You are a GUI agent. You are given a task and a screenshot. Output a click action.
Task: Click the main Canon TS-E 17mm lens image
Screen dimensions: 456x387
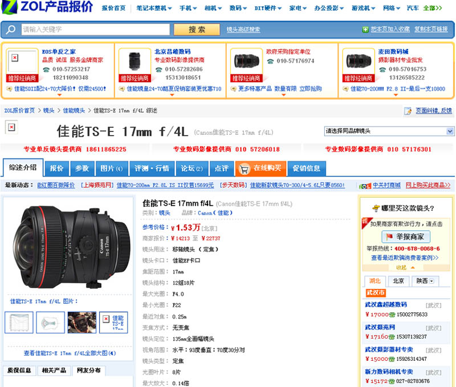coord(71,246)
